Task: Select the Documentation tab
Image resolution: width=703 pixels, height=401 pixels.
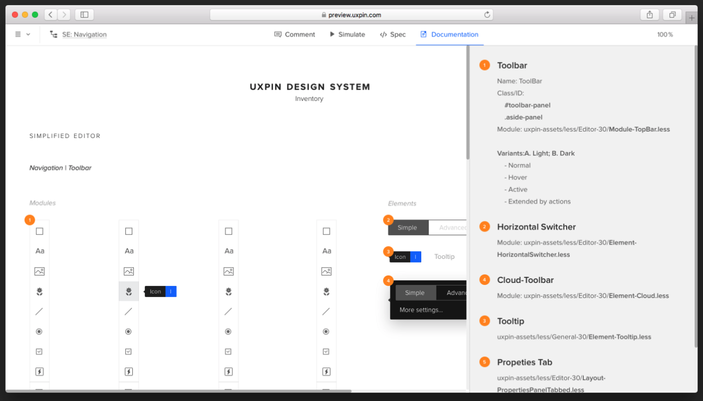Action: [x=449, y=34]
